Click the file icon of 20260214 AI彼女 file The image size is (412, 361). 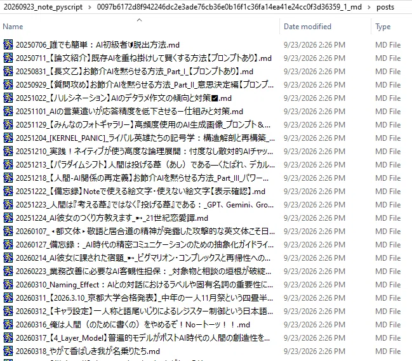[x=8, y=258]
